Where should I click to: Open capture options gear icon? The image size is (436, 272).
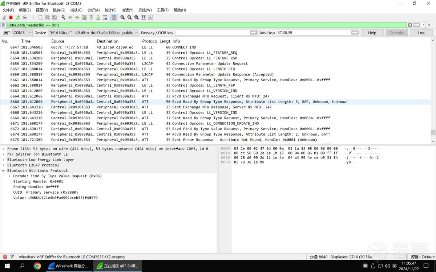click(25, 17)
